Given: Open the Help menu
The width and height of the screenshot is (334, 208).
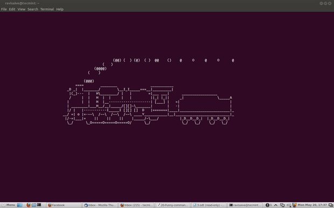Looking at the screenshot, I should 60,9.
